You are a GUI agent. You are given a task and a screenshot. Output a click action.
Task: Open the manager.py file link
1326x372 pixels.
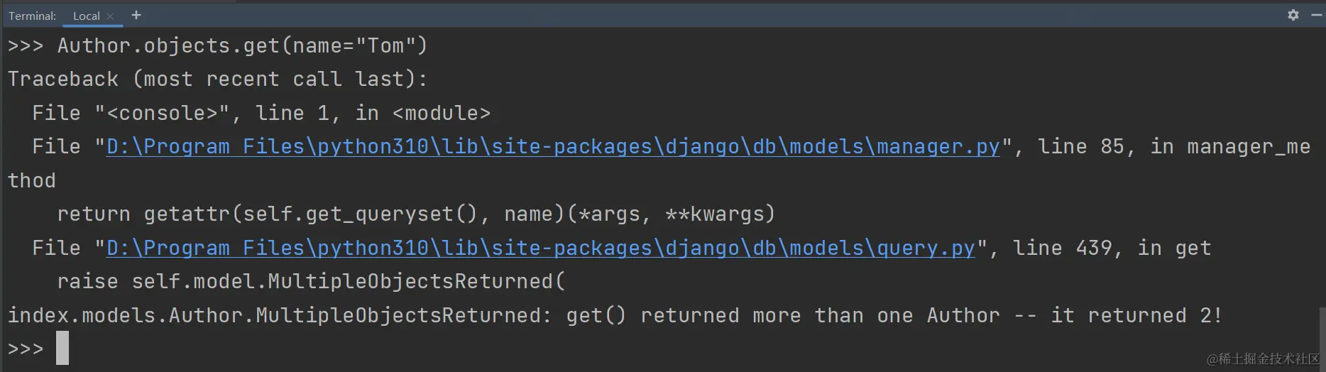point(553,146)
